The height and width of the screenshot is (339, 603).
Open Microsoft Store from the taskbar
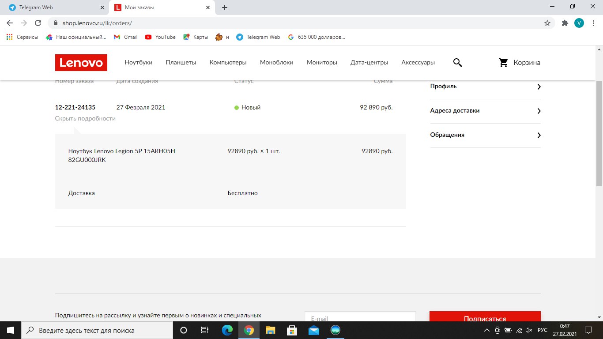click(x=292, y=330)
